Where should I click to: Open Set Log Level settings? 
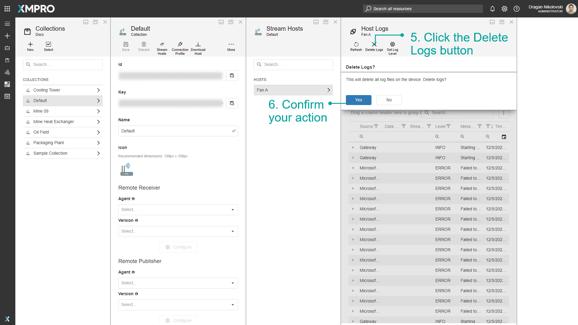(392, 45)
